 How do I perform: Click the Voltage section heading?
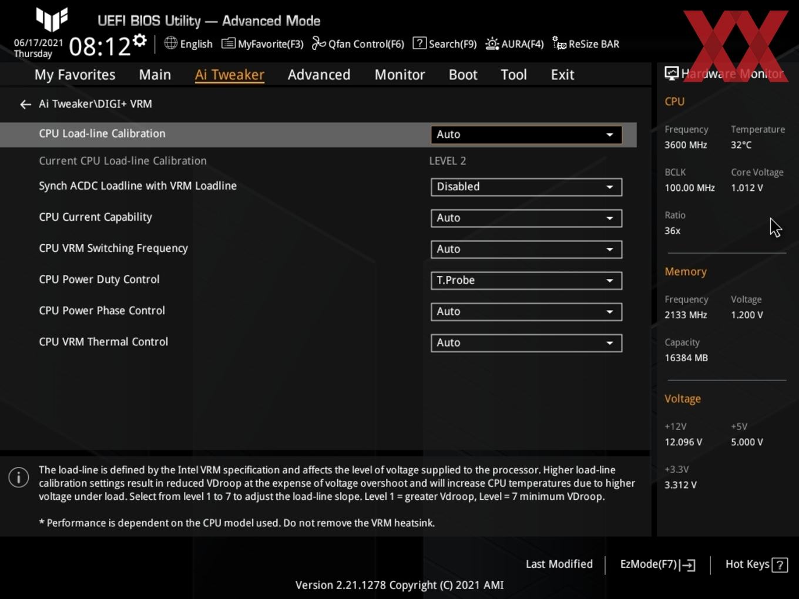tap(683, 399)
